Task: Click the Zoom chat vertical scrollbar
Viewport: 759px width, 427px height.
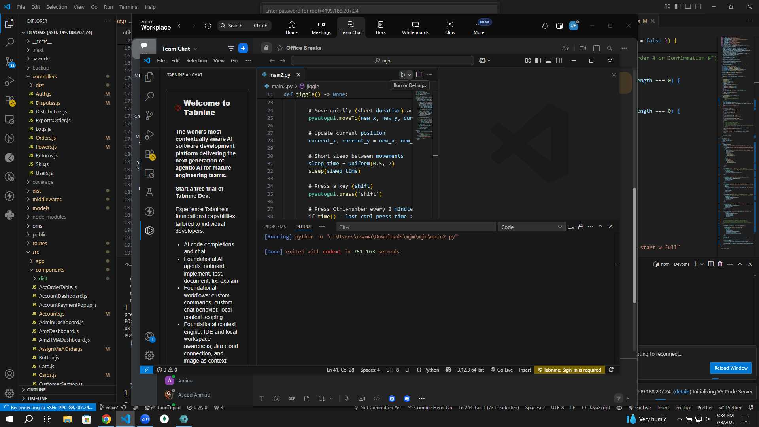Action: click(x=634, y=245)
